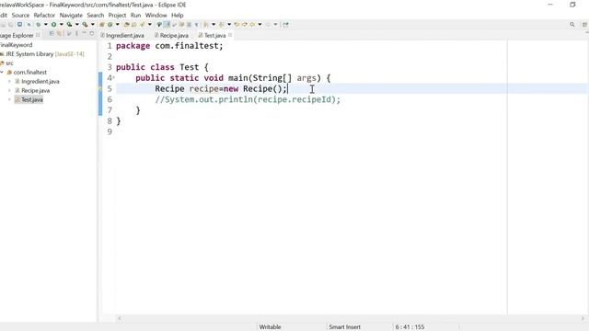
Task: Open the Run menu
Action: [135, 16]
